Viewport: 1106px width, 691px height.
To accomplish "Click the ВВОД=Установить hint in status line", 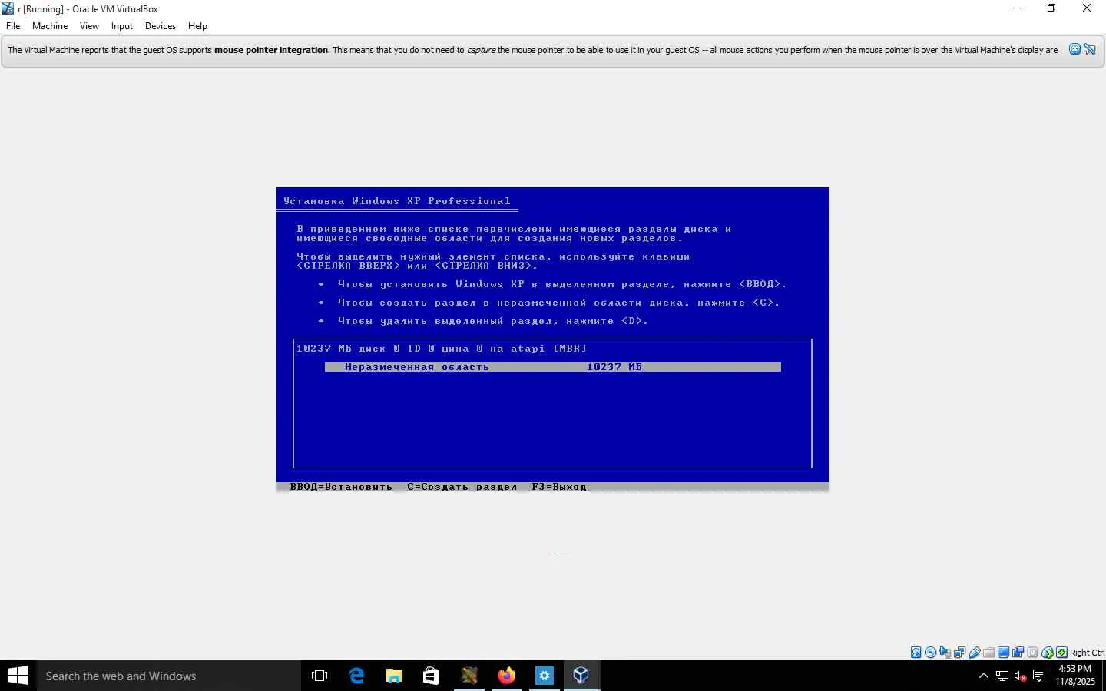I will [x=341, y=487].
